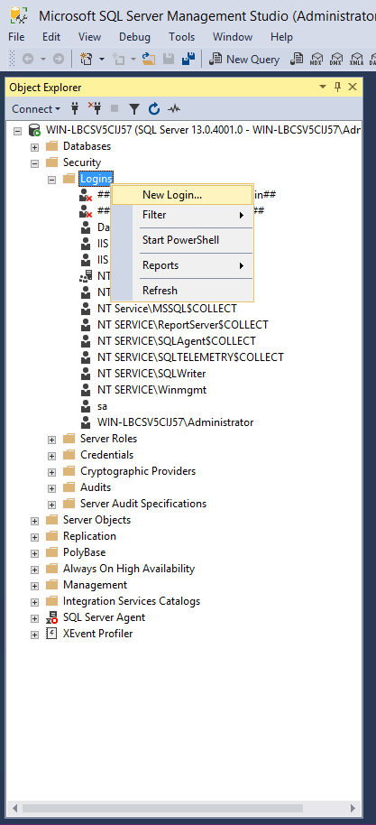Viewport: 376px width, 825px height.
Task: Click the New Query button
Action: pos(245,59)
